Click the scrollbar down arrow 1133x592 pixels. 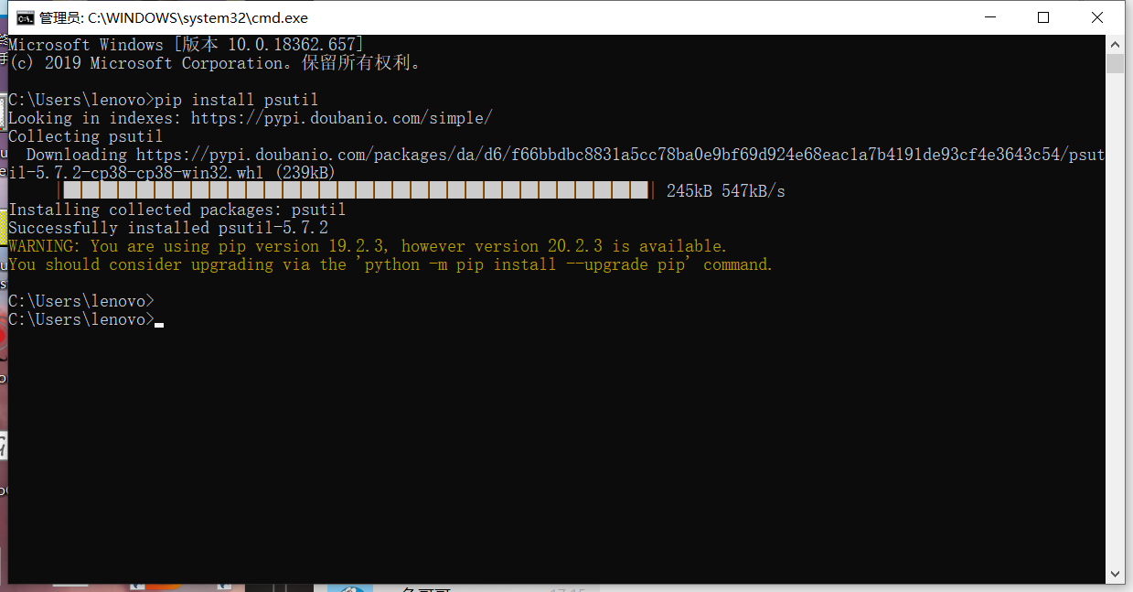(x=1115, y=574)
